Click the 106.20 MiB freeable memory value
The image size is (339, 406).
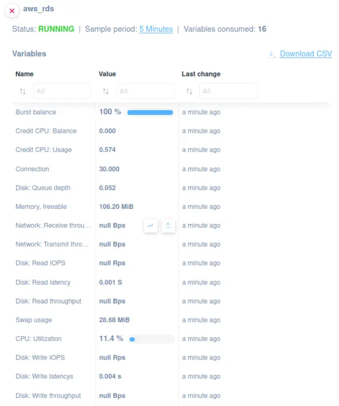[x=116, y=206]
